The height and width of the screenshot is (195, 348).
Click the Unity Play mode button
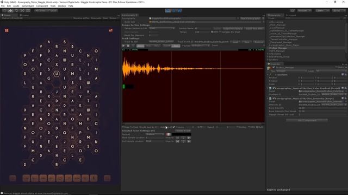168,11
